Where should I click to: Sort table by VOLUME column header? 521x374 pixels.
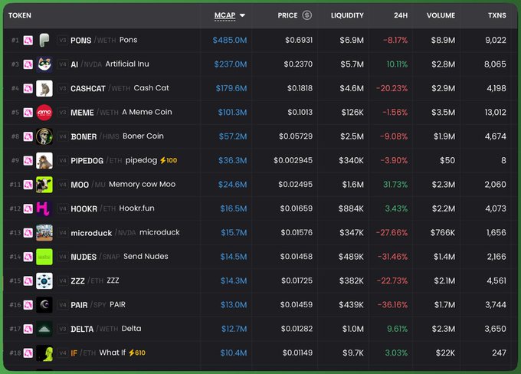[441, 15]
